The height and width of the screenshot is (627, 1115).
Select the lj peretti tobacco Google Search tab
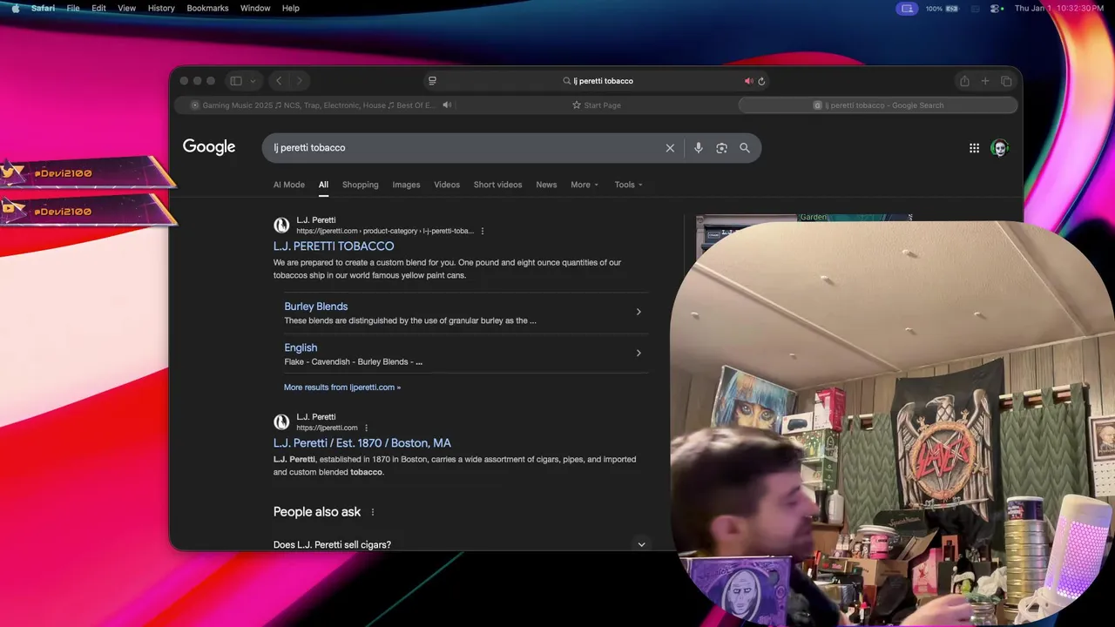click(878, 105)
